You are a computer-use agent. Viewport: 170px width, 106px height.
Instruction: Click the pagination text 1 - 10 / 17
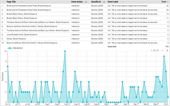point(155,50)
